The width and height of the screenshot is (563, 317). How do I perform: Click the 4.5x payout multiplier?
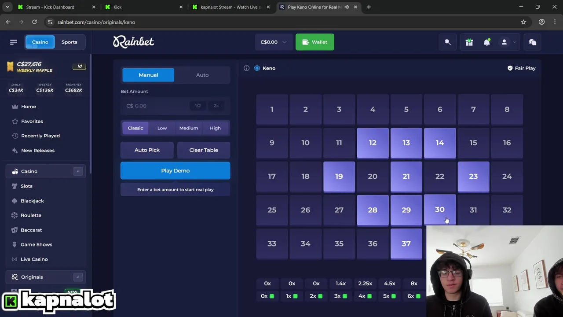click(x=389, y=284)
